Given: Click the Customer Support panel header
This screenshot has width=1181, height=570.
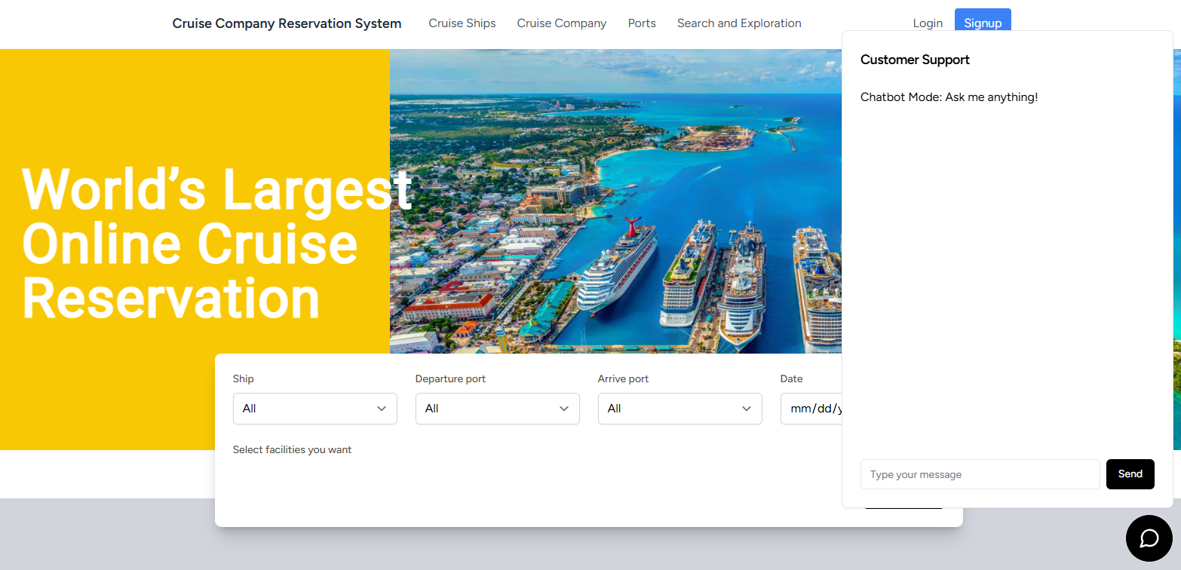Looking at the screenshot, I should 915,59.
